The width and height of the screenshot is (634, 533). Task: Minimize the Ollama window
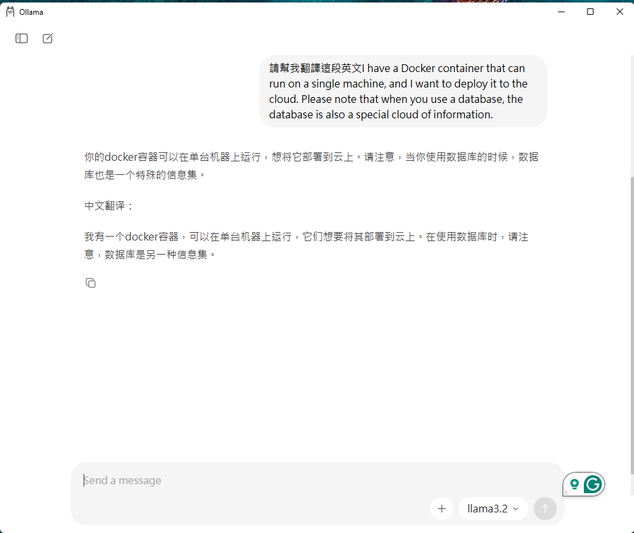[x=561, y=11]
